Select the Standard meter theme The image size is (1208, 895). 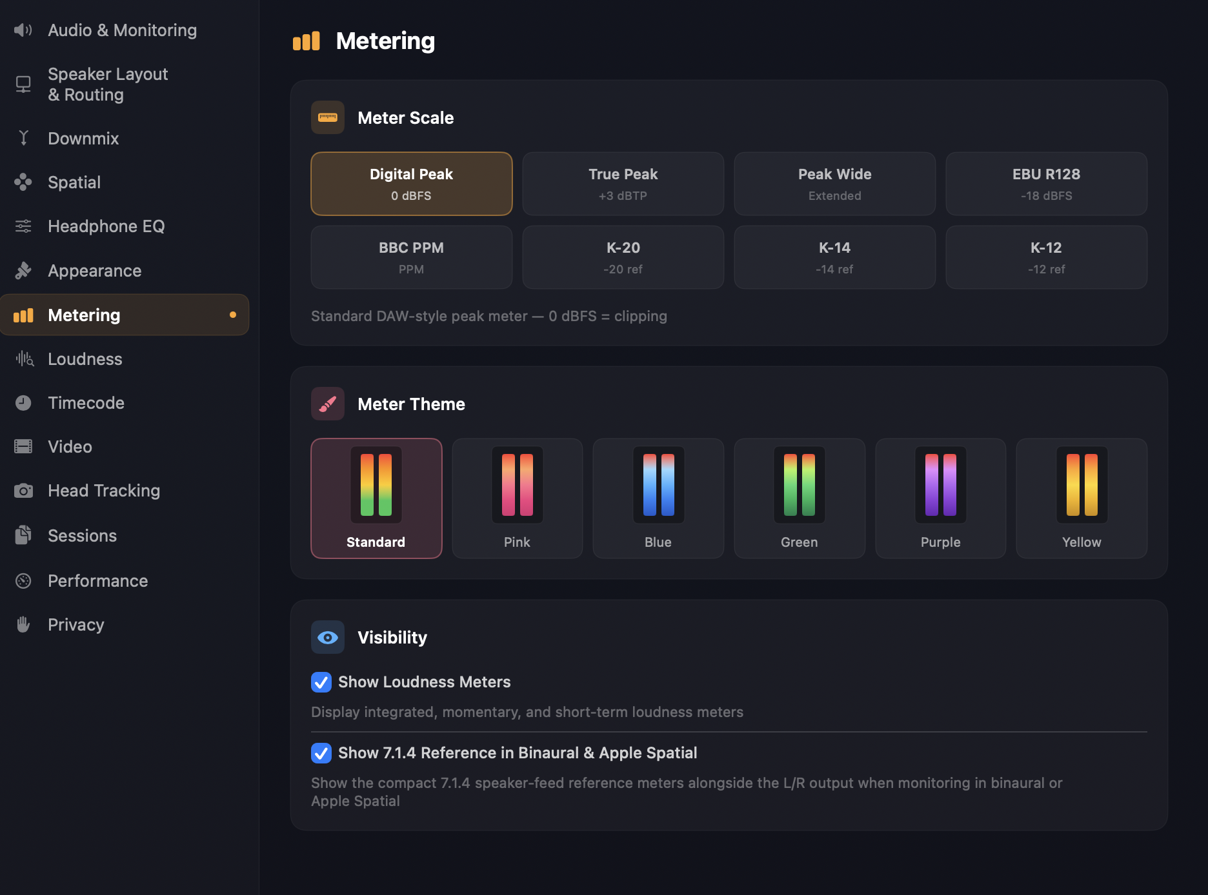click(x=376, y=498)
